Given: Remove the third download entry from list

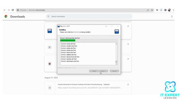Looking at the screenshot, I should pyautogui.click(x=128, y=59).
